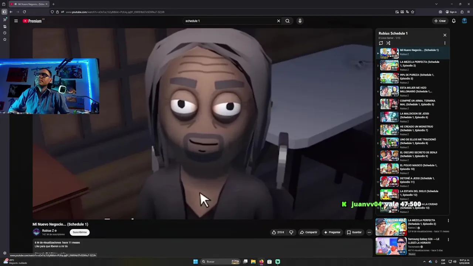This screenshot has height=266, width=473.
Task: Open the AI sparkle icon in browser sidebar
Action: coord(5,20)
